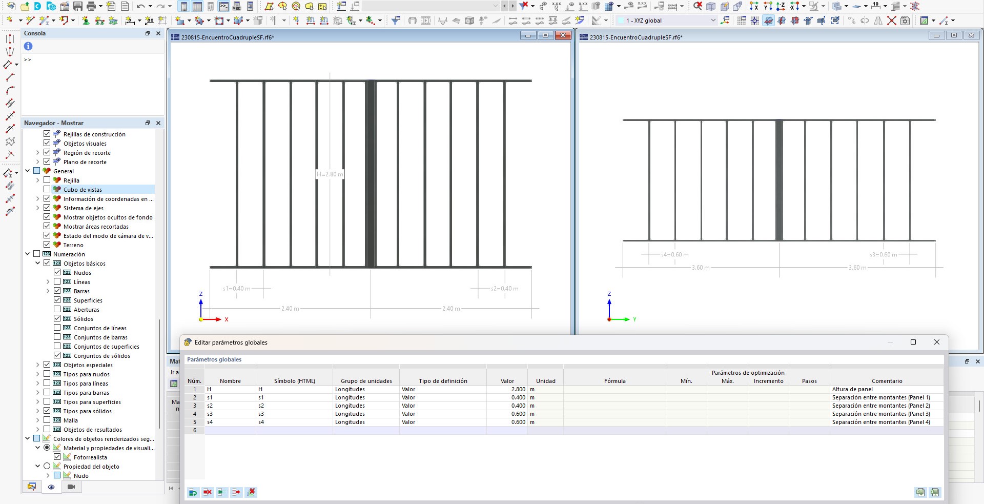Screen dimensions: 984x504
Task: Click the script '>SC' toolbar icon
Action: coord(237,6)
